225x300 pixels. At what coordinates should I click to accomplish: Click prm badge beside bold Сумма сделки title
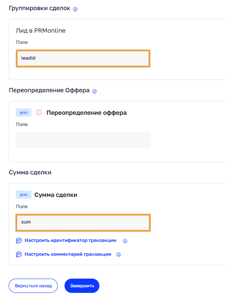(x=24, y=195)
